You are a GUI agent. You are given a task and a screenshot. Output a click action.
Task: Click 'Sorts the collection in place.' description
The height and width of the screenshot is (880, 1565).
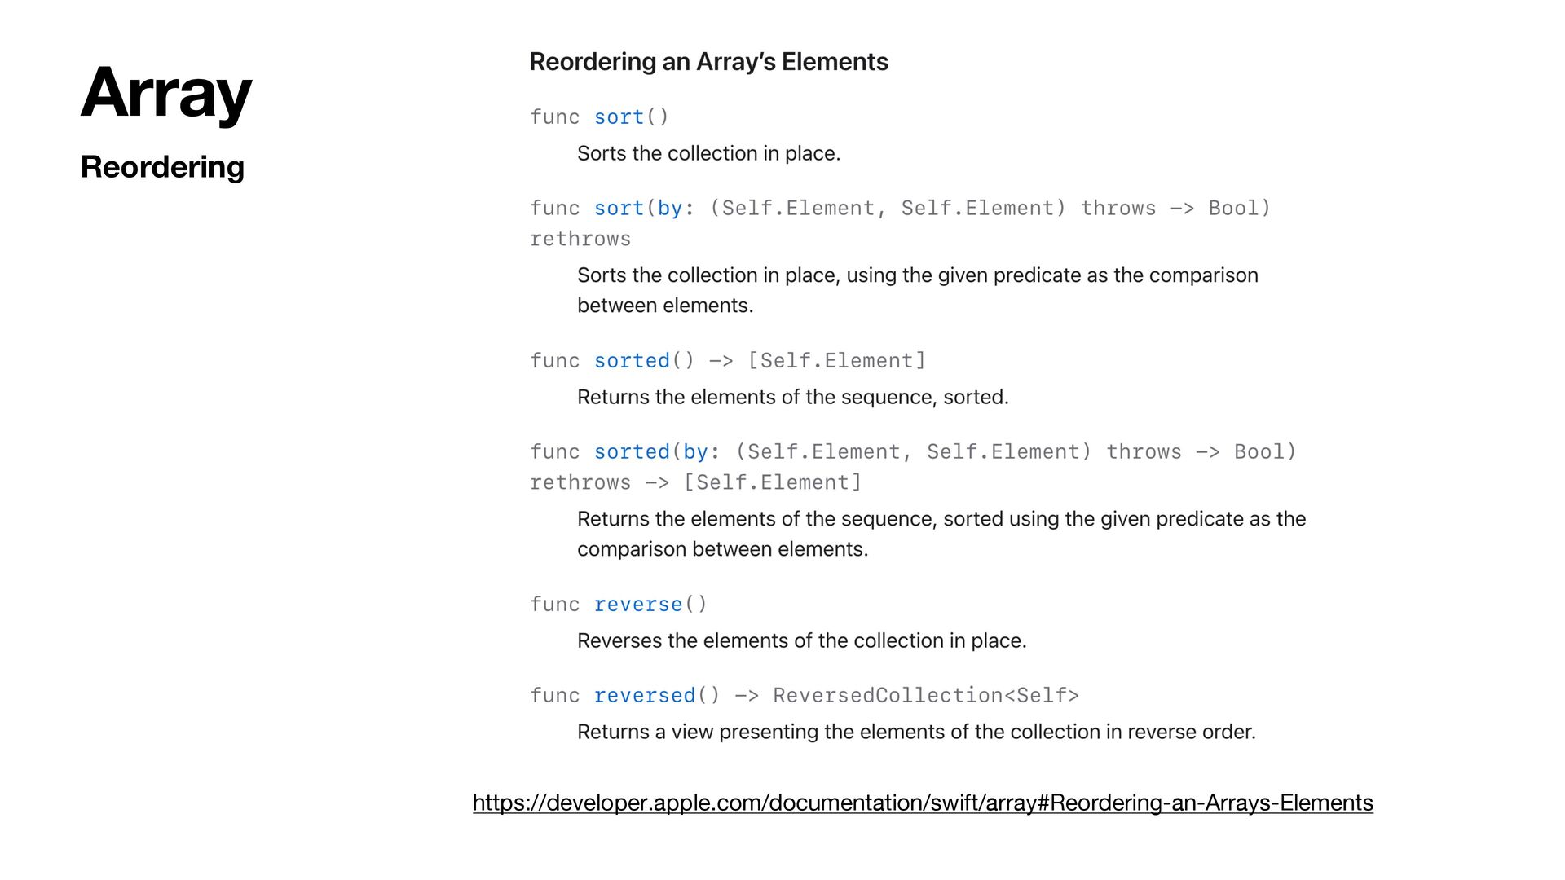708,153
